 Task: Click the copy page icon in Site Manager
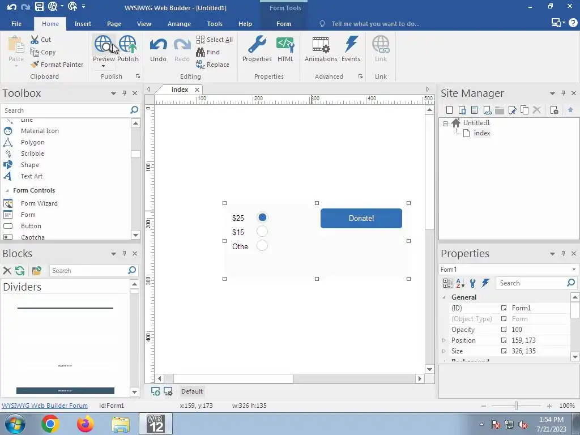click(524, 110)
